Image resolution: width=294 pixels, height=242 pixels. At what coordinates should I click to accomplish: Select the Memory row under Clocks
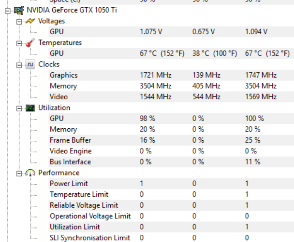pos(171,86)
